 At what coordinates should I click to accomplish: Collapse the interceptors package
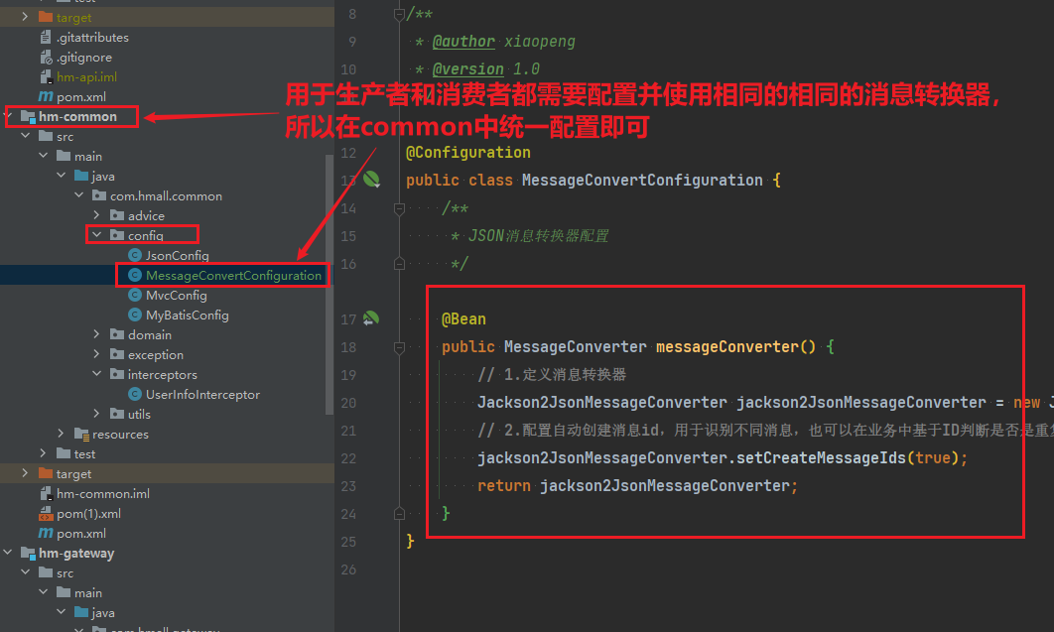point(97,374)
